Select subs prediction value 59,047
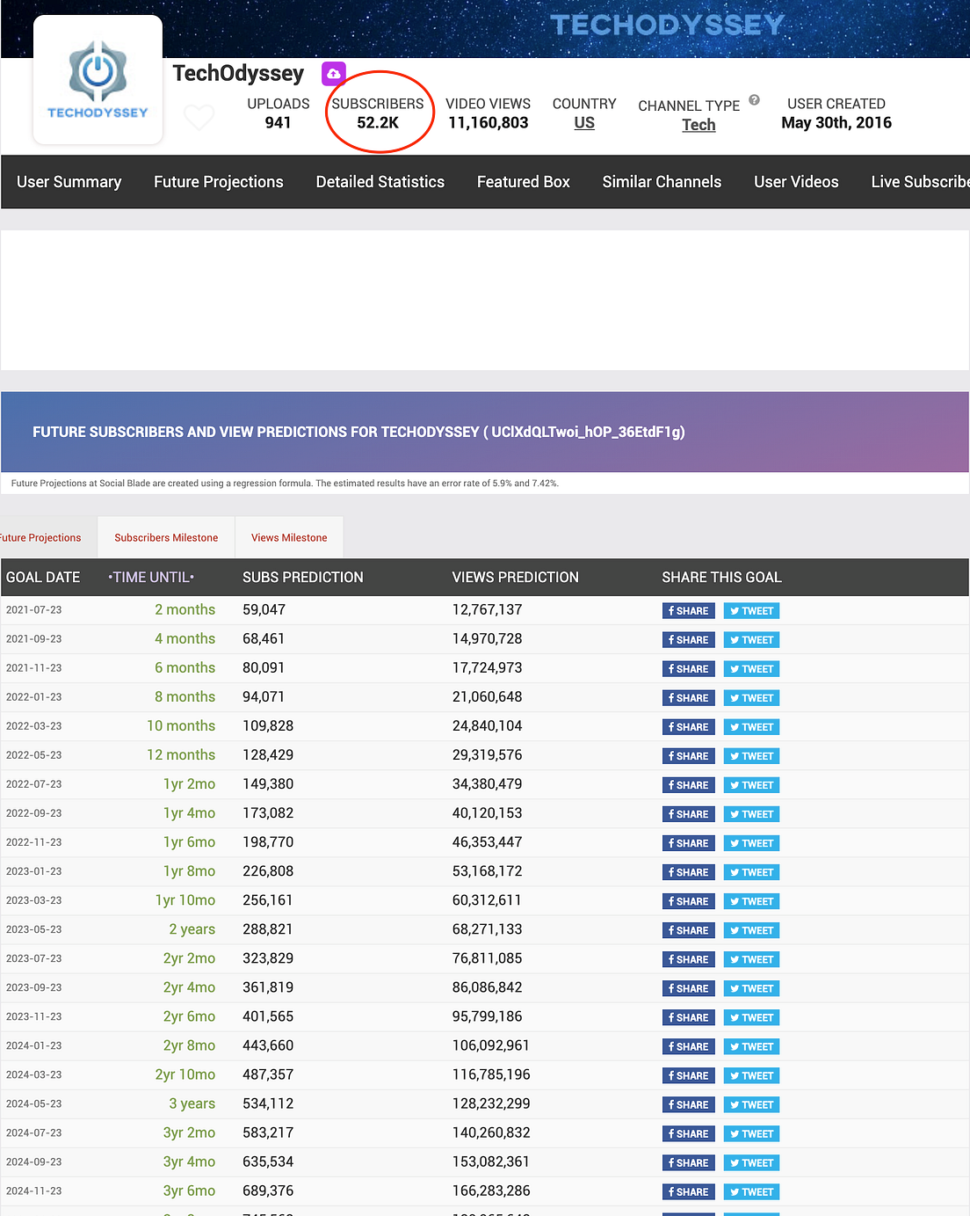Viewport: 970px width, 1216px height. click(264, 609)
